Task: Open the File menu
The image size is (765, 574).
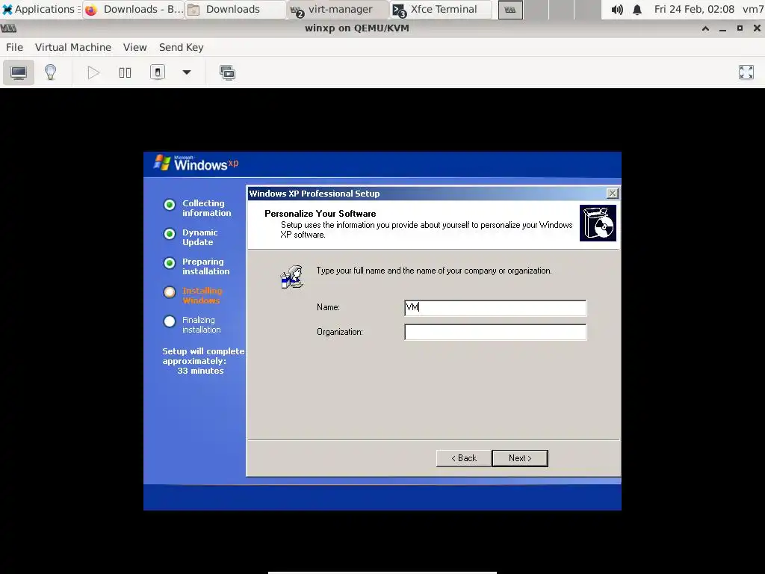Action: point(14,47)
